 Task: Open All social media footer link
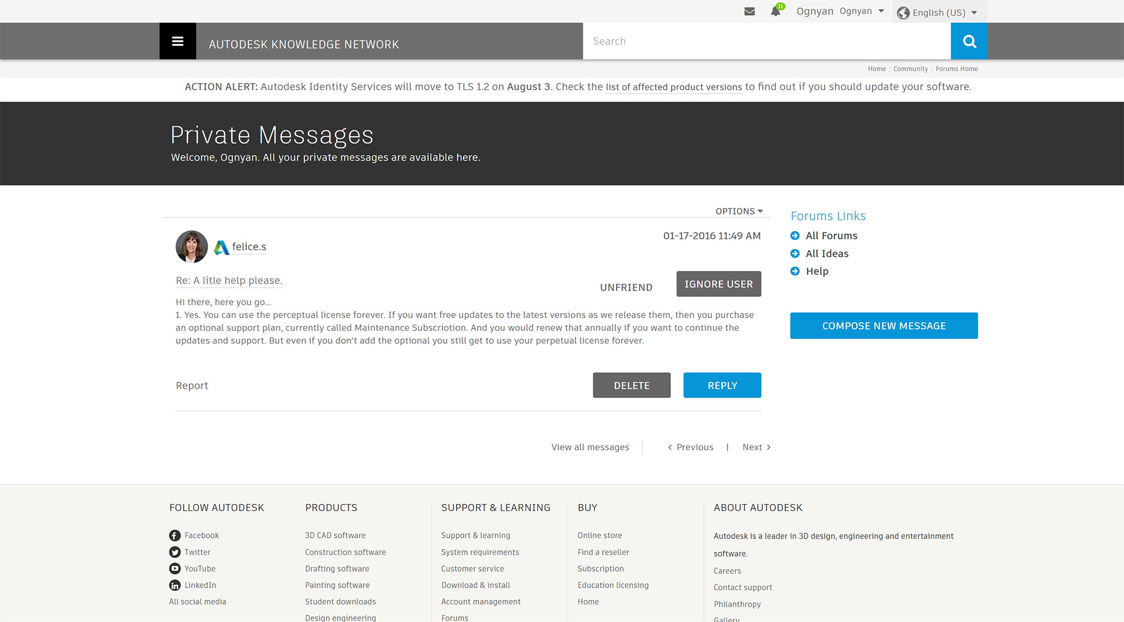197,602
